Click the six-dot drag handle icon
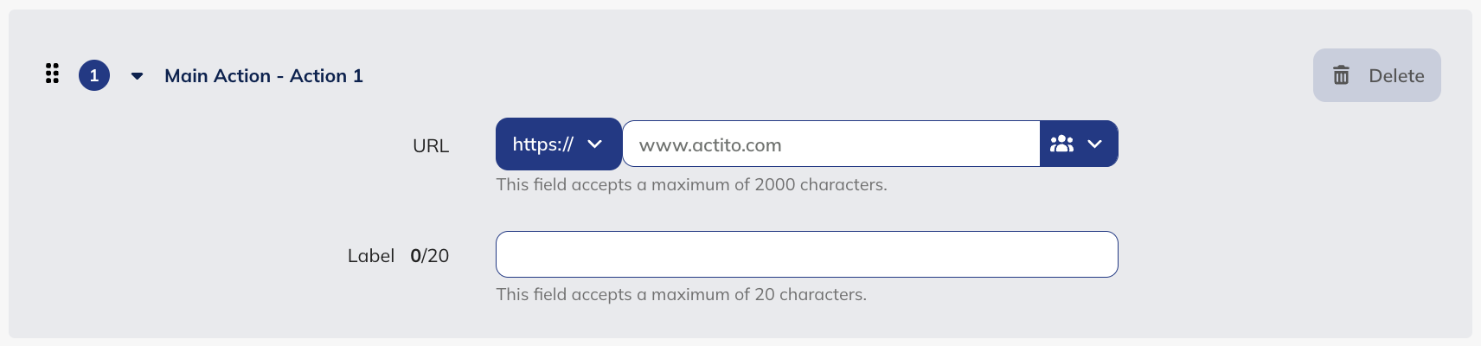1481x346 pixels. click(x=52, y=74)
